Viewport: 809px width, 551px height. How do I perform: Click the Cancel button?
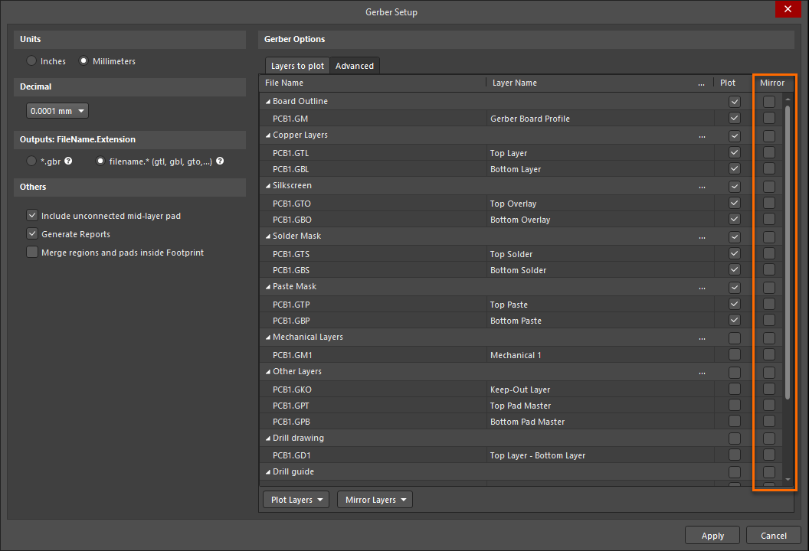click(x=773, y=536)
